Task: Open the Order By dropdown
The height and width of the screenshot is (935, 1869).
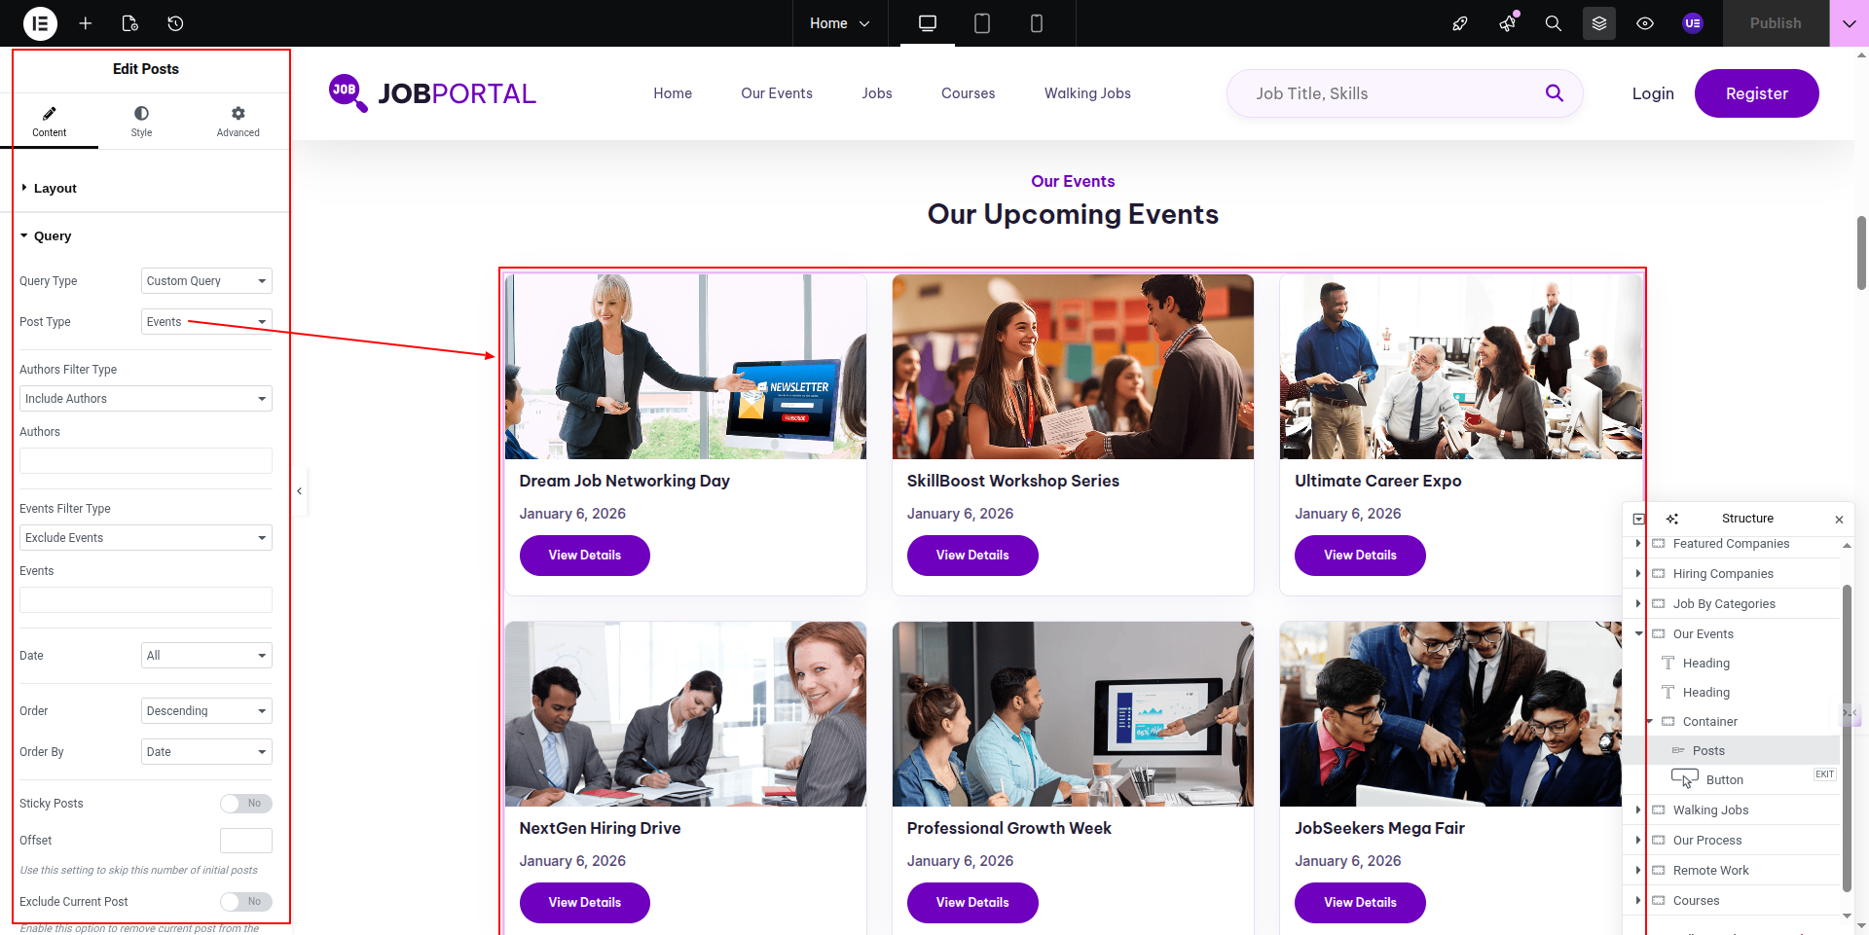Action: click(206, 752)
